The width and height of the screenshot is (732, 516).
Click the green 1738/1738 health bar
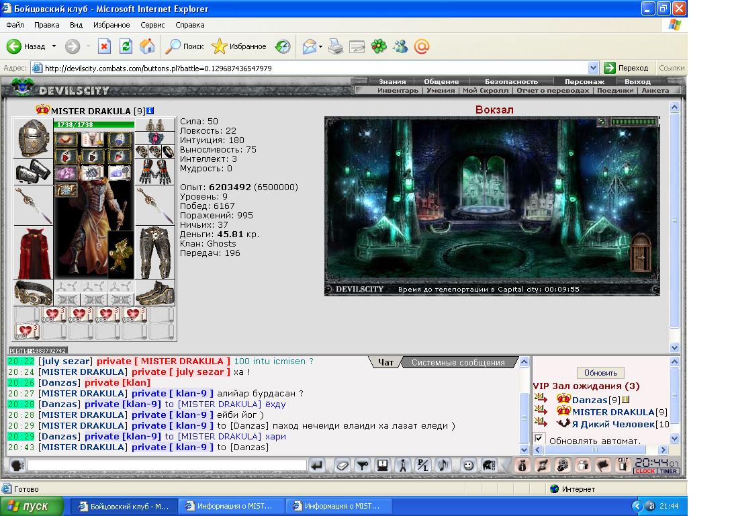point(94,124)
